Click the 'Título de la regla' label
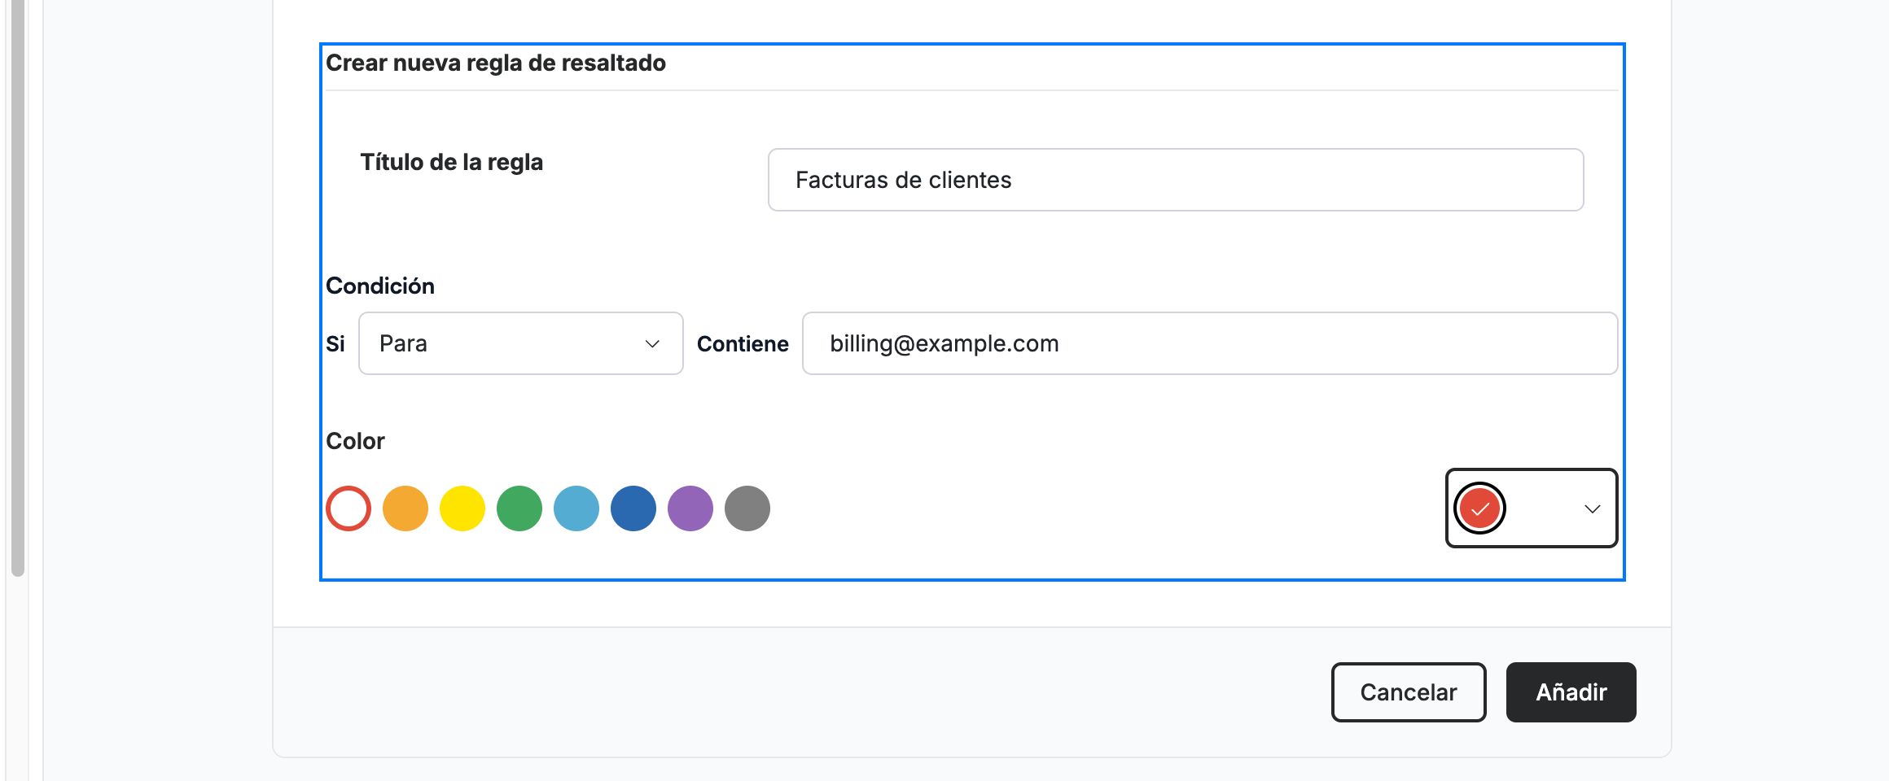 click(452, 162)
